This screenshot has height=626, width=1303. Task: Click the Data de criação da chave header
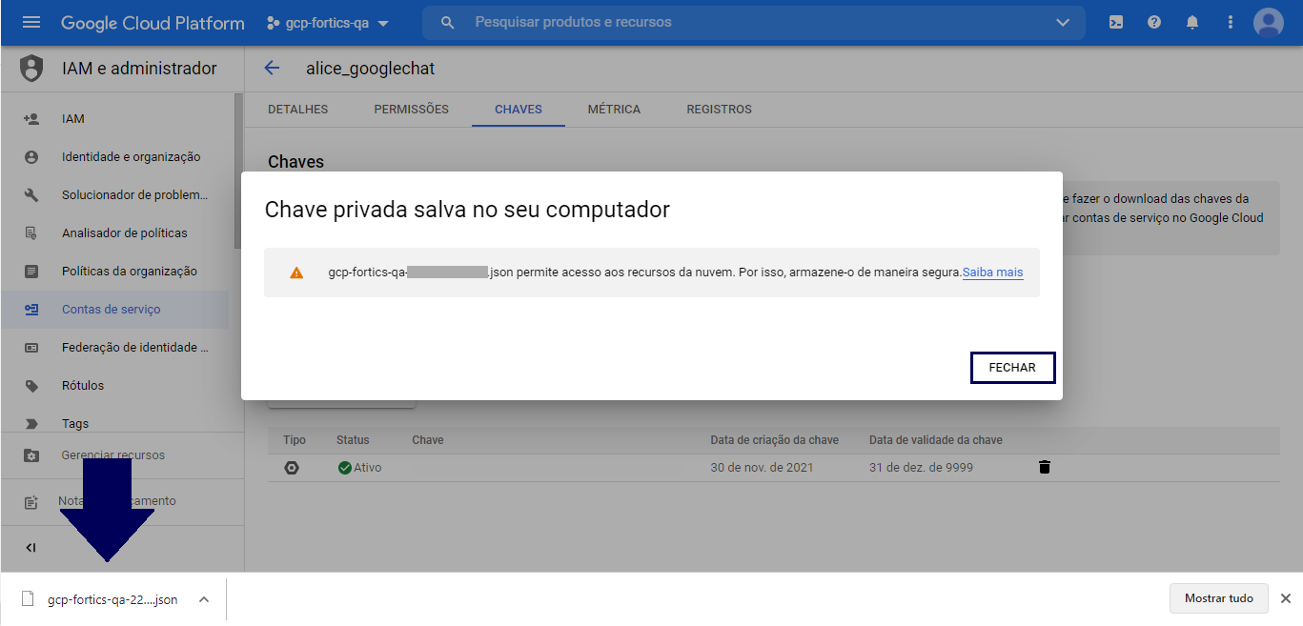click(775, 440)
